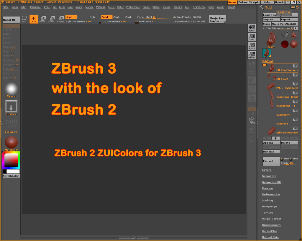
Task: Activate the Draw mode button
Action: [34, 19]
